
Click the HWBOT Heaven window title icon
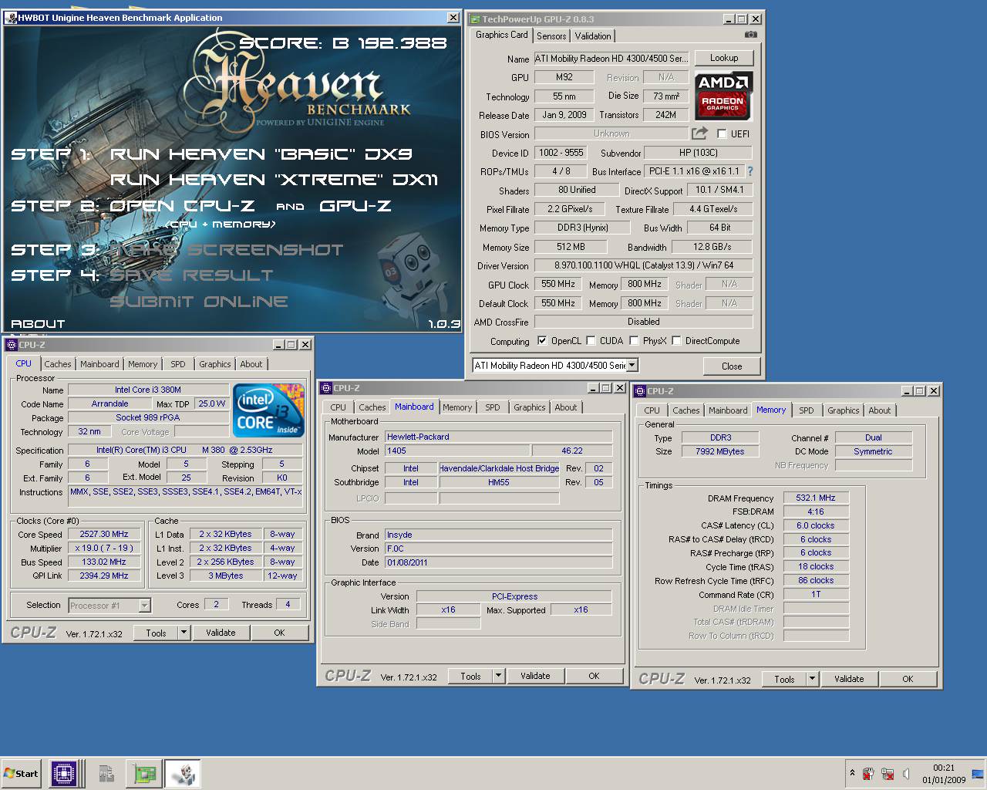point(11,18)
